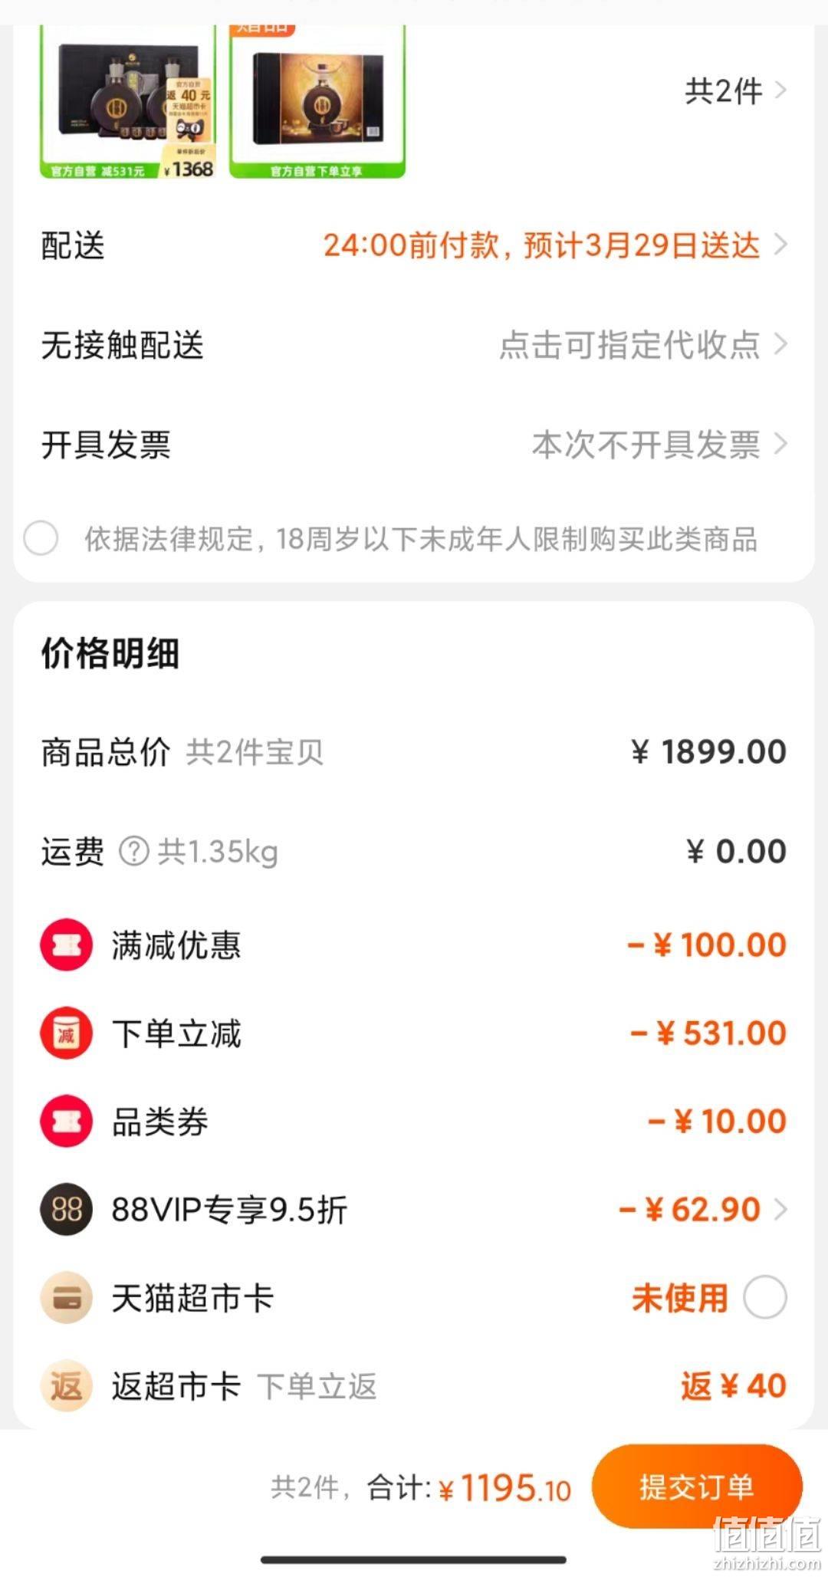Click the 下单立减 red discount icon
Image resolution: width=828 pixels, height=1577 pixels.
click(67, 1033)
